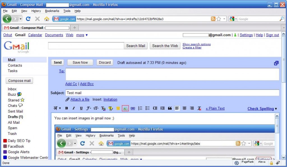Click the insert image icon

tap(125, 108)
